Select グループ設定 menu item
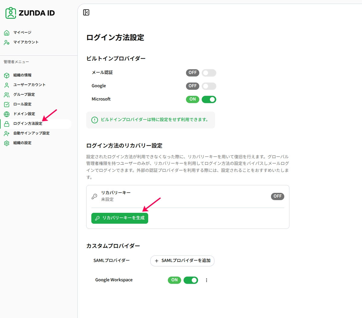Image resolution: width=362 pixels, height=318 pixels. tap(24, 95)
